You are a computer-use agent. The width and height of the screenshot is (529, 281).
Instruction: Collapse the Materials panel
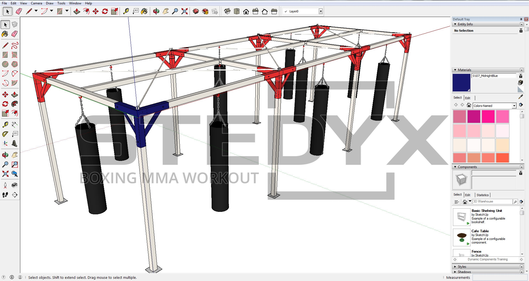click(x=455, y=70)
